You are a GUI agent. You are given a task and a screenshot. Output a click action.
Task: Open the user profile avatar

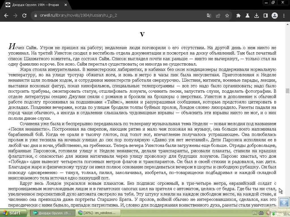pyautogui.click(x=275, y=16)
